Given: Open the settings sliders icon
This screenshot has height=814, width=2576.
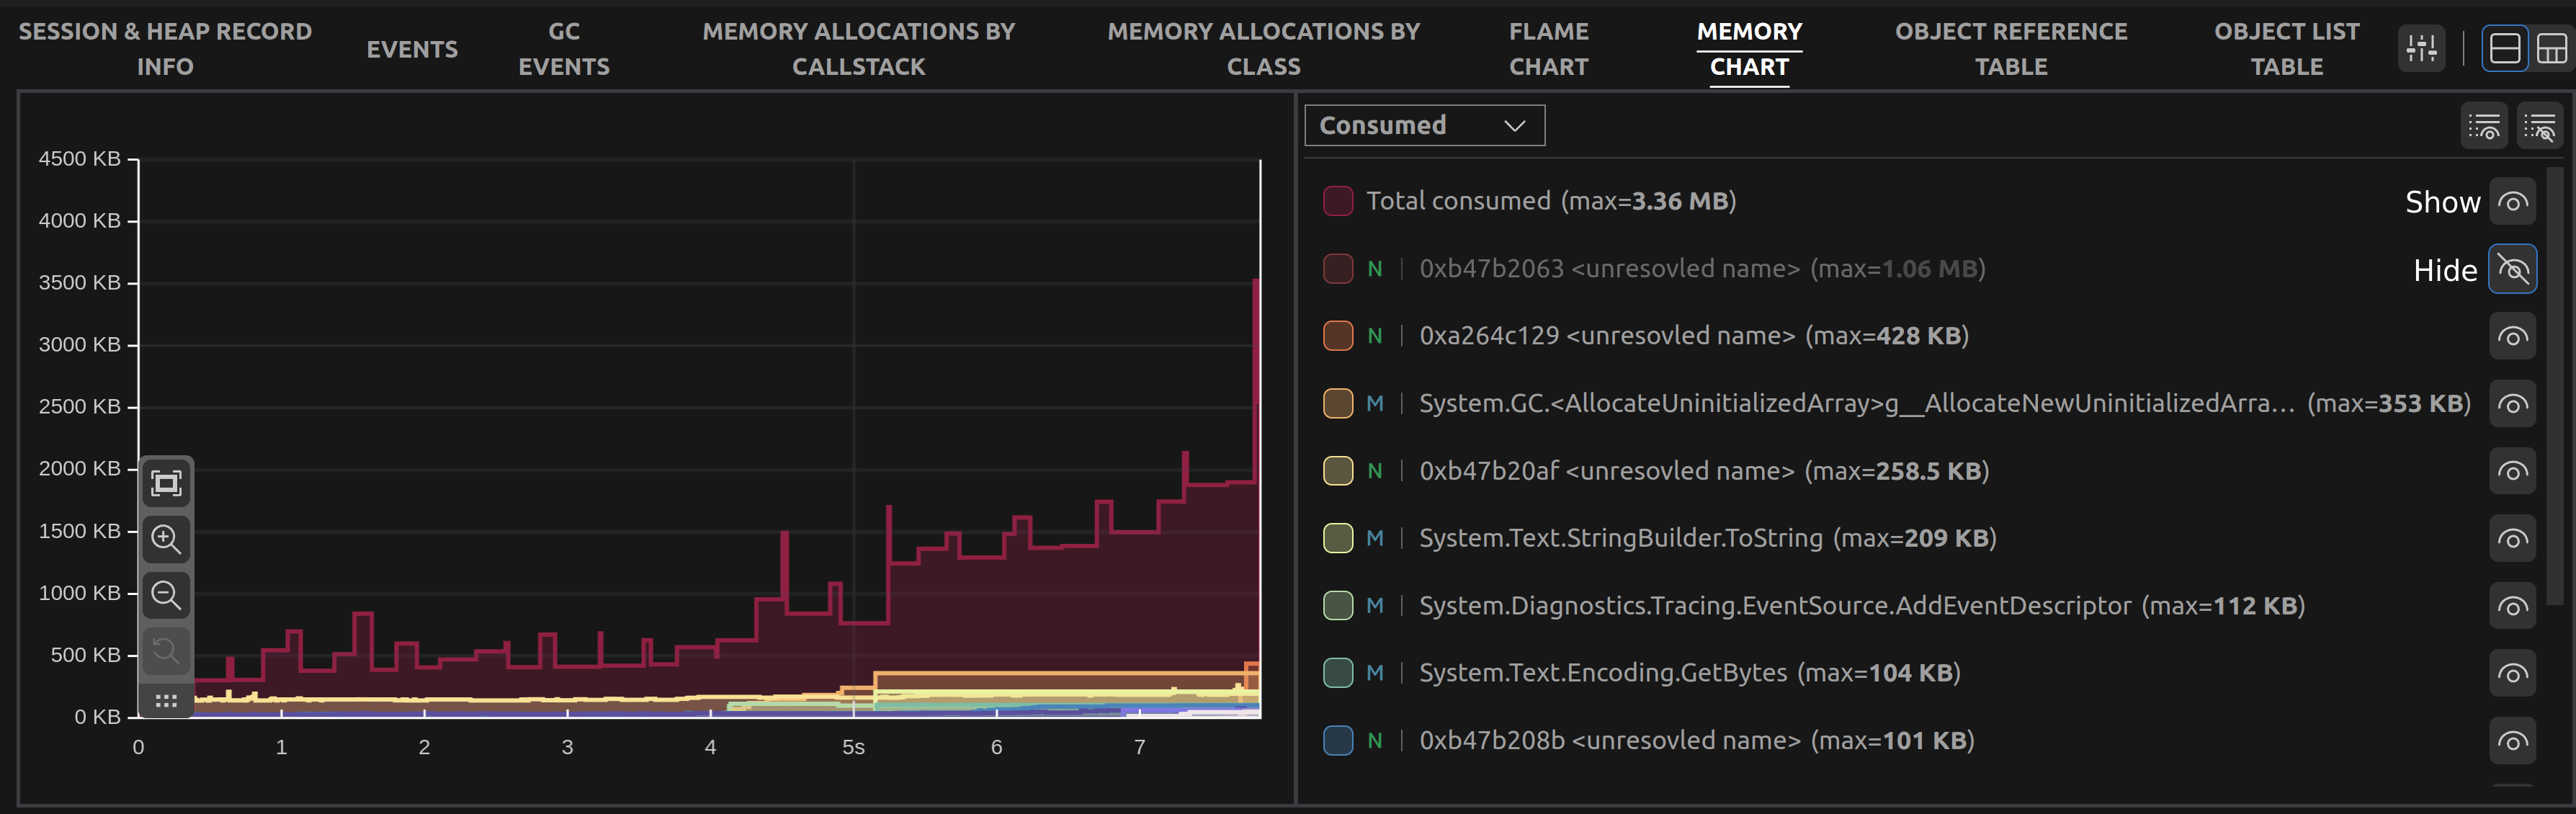Looking at the screenshot, I should [x=2421, y=48].
